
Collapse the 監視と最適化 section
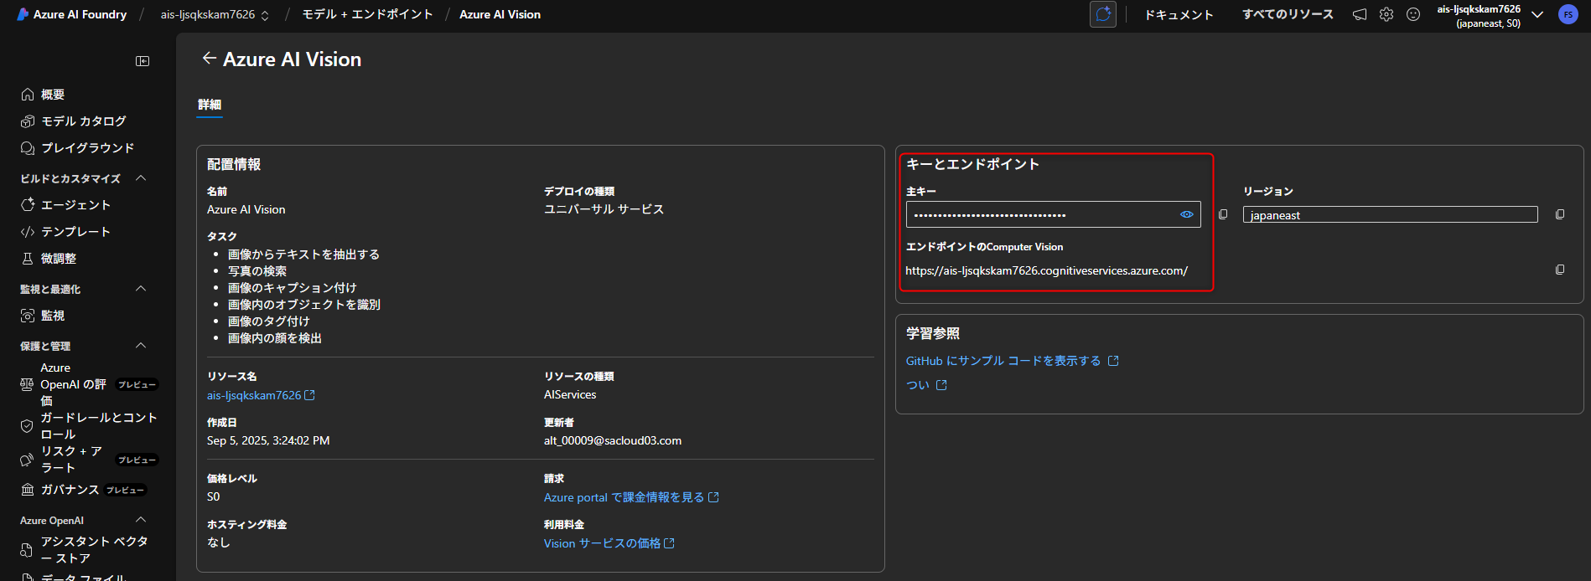141,289
